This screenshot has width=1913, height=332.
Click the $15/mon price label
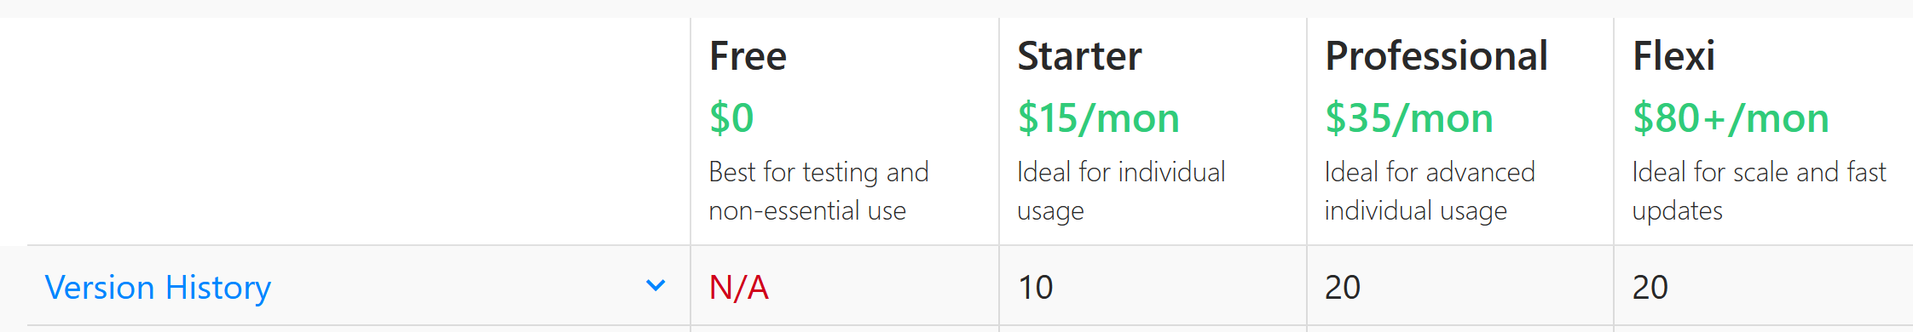tap(1098, 117)
